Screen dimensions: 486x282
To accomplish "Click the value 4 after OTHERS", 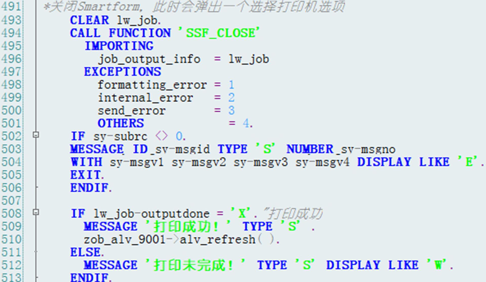I will pyautogui.click(x=246, y=124).
